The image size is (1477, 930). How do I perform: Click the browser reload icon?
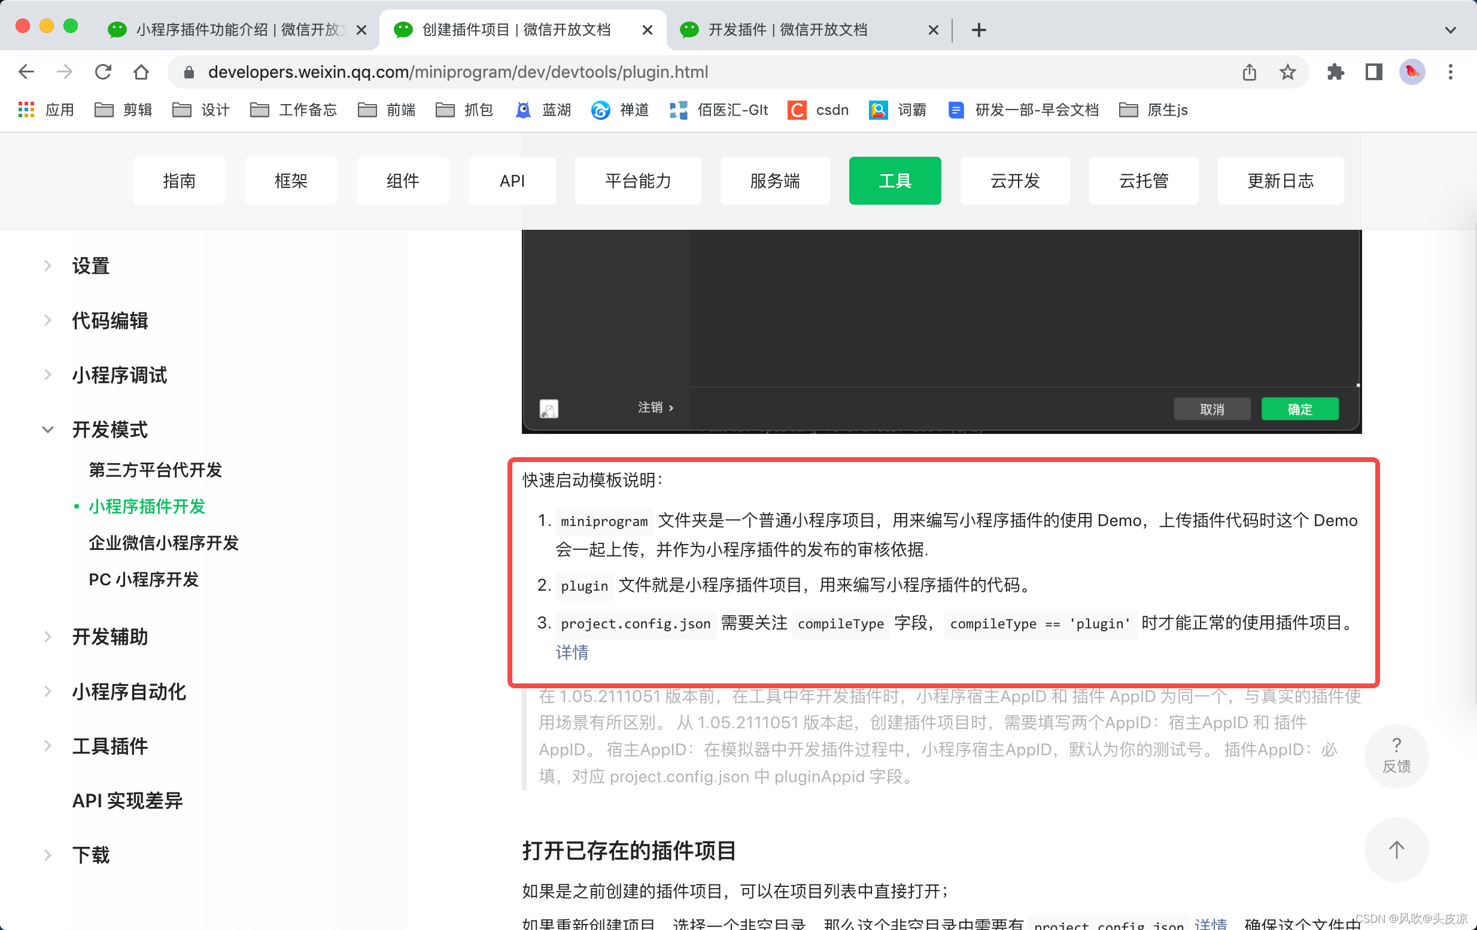coord(103,72)
